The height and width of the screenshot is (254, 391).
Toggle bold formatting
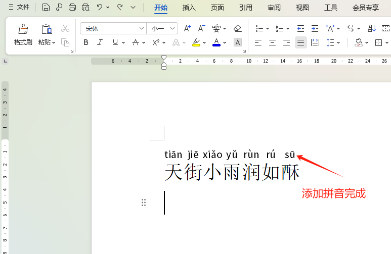[x=86, y=42]
